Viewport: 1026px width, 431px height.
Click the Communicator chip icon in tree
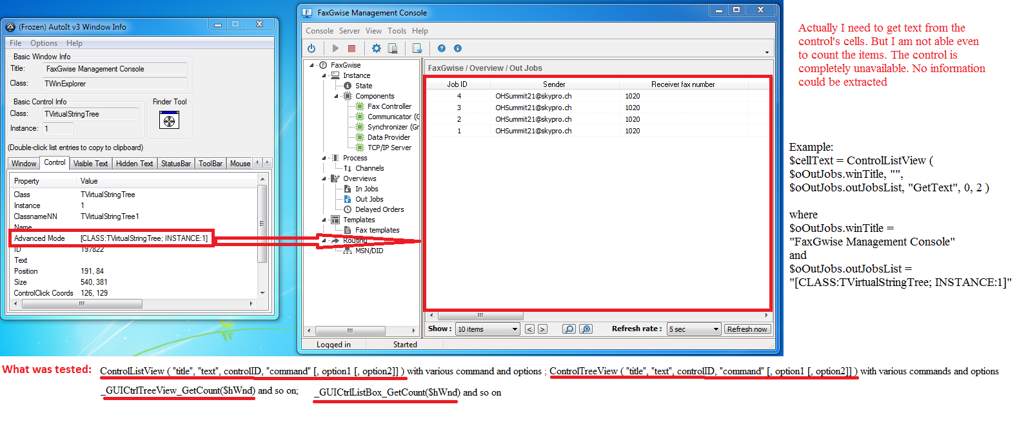click(x=360, y=117)
